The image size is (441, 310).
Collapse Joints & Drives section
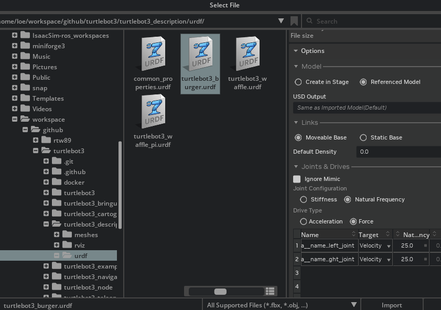[296, 166]
